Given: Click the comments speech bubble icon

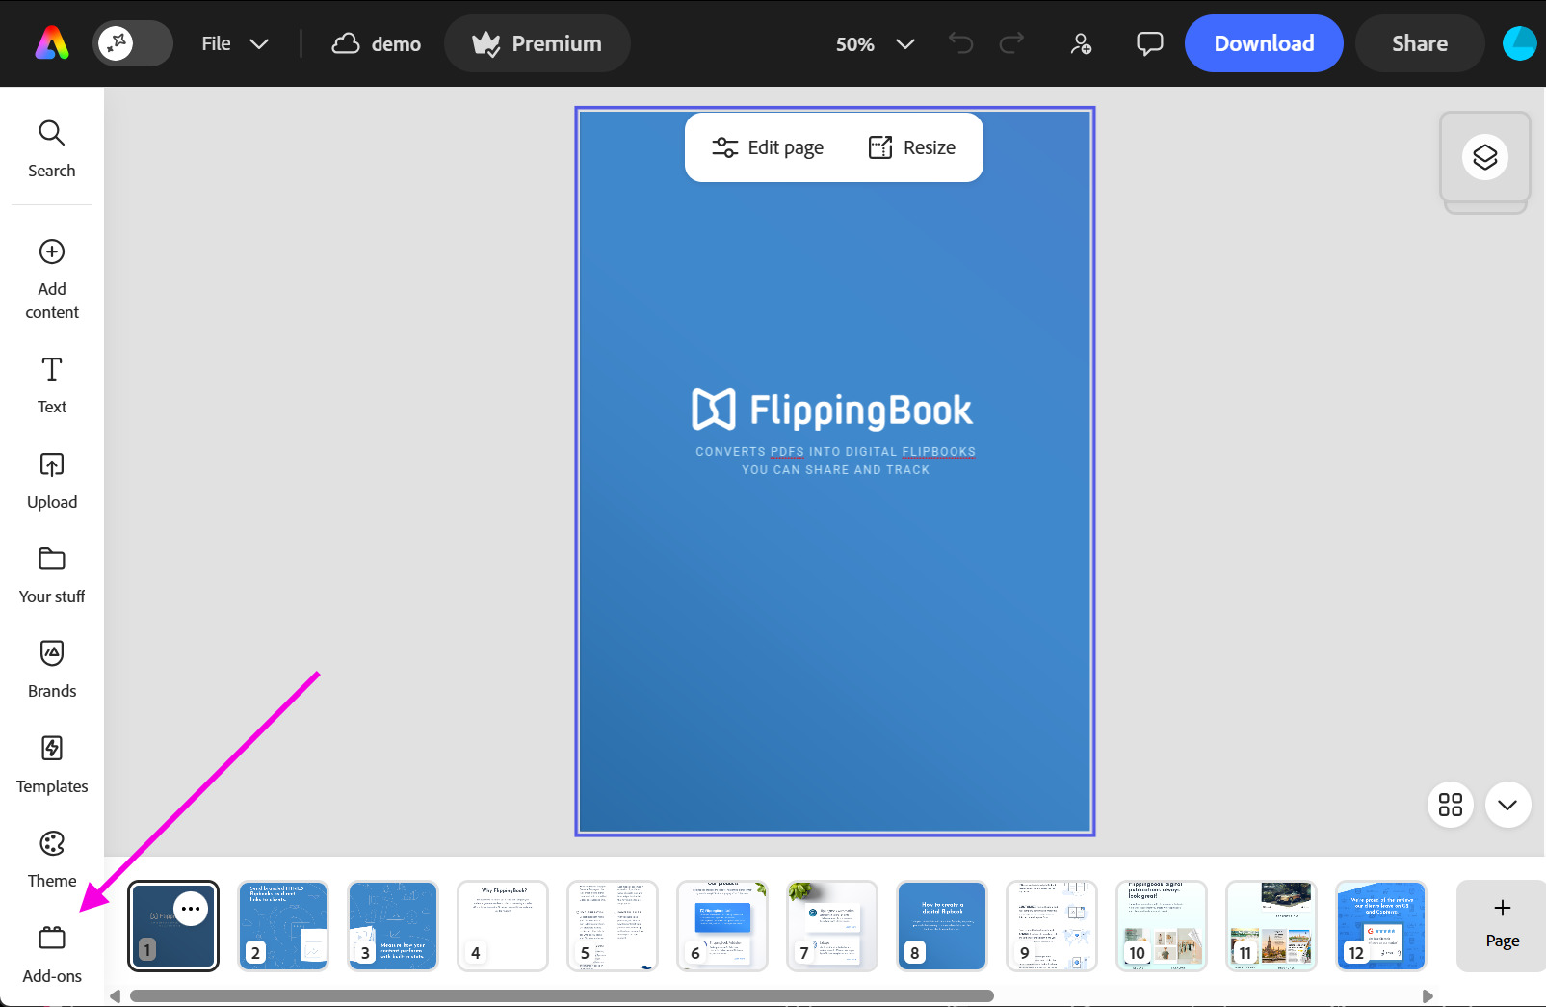Looking at the screenshot, I should click(x=1149, y=43).
